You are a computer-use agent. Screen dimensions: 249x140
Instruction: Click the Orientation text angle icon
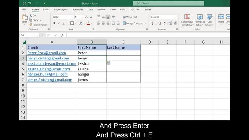[x=114, y=17]
